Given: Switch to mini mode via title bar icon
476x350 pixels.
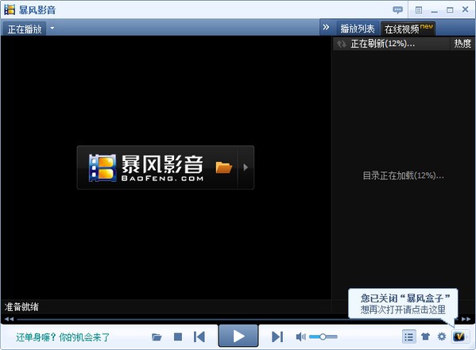Looking at the screenshot, I should pyautogui.click(x=419, y=10).
